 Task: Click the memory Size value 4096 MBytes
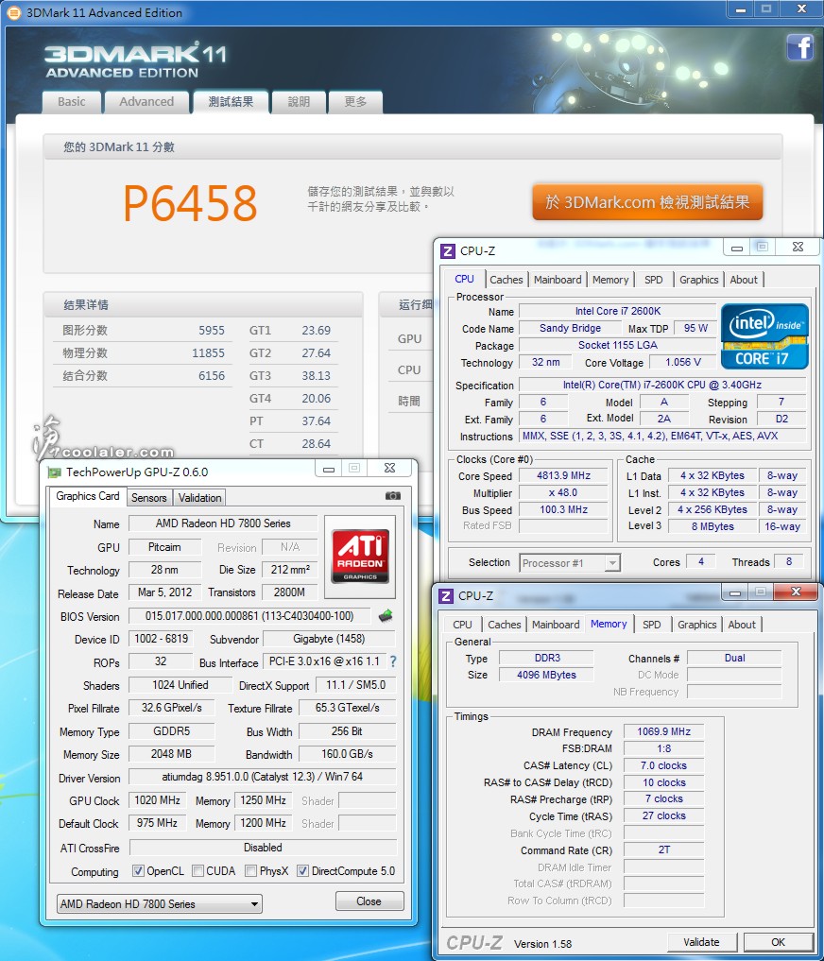click(546, 675)
